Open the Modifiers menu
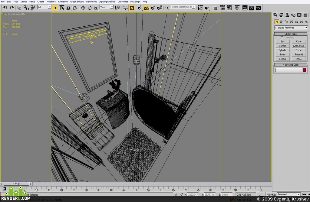Image resolution: width=310 pixels, height=202 pixels. click(x=51, y=2)
